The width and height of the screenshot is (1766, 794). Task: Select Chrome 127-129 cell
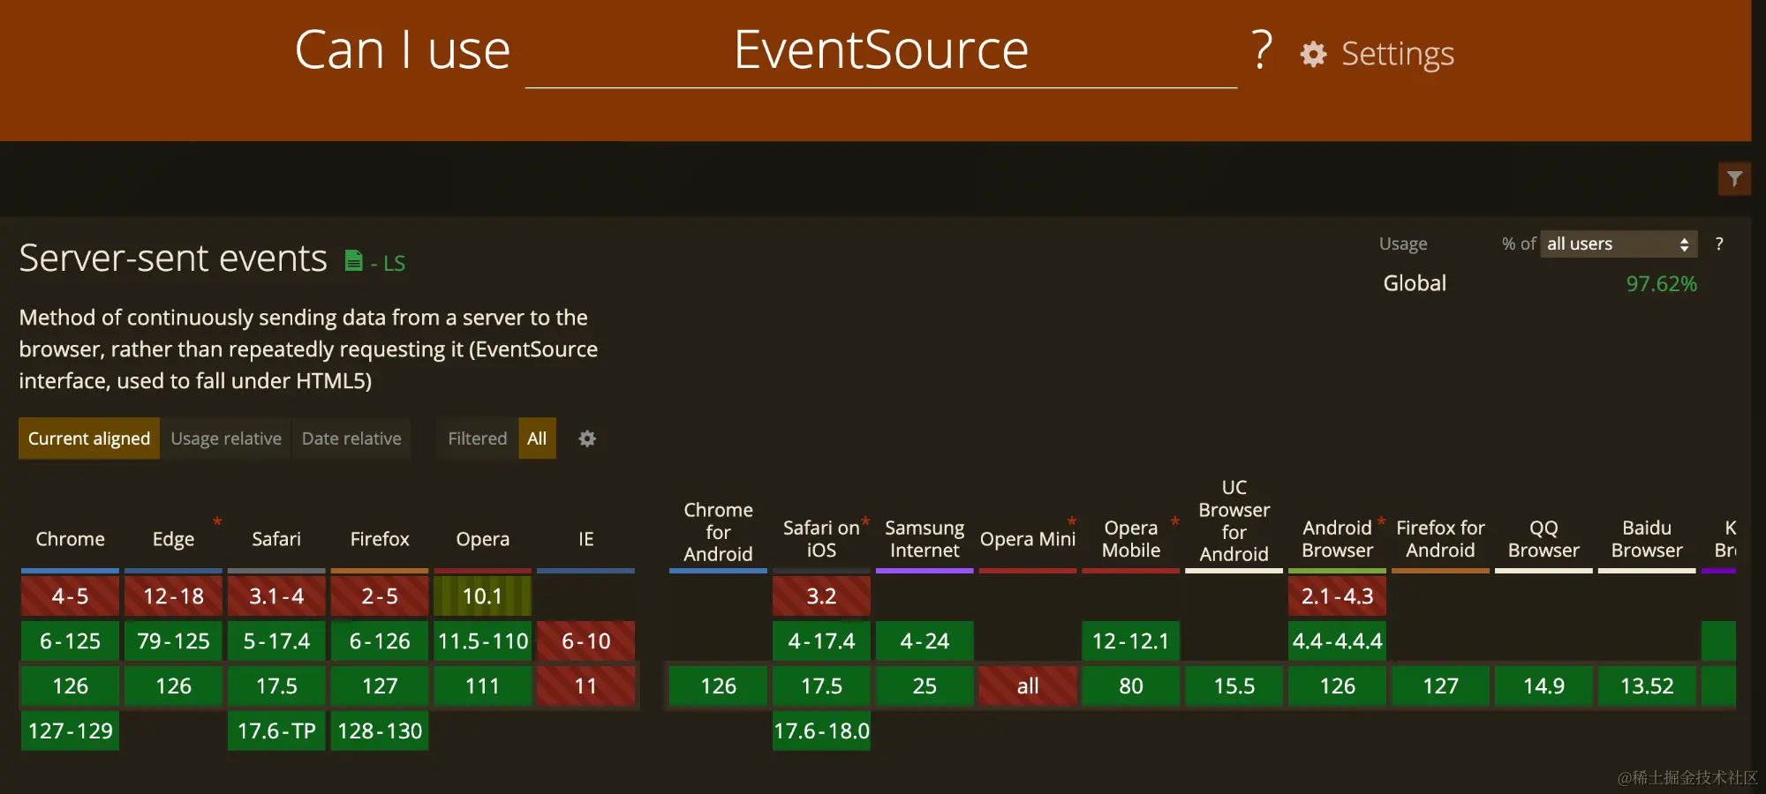[71, 731]
